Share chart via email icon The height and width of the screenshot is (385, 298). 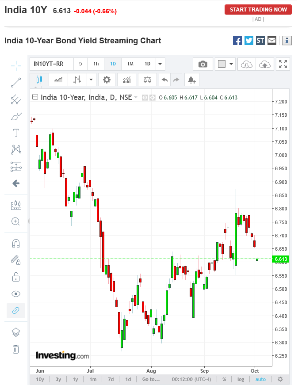(272, 41)
